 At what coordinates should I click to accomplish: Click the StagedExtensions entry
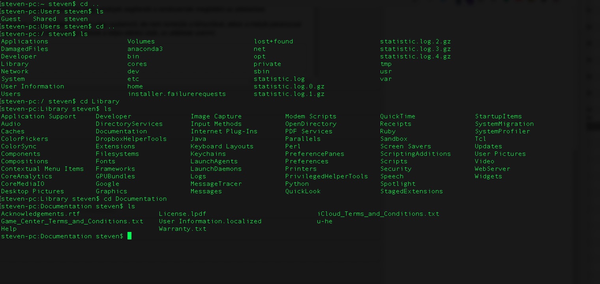(411, 191)
